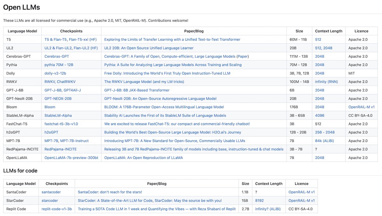This screenshot has width=382, height=216.
Task: Click the 2048 context length link for Dolly
Action: (320, 73)
